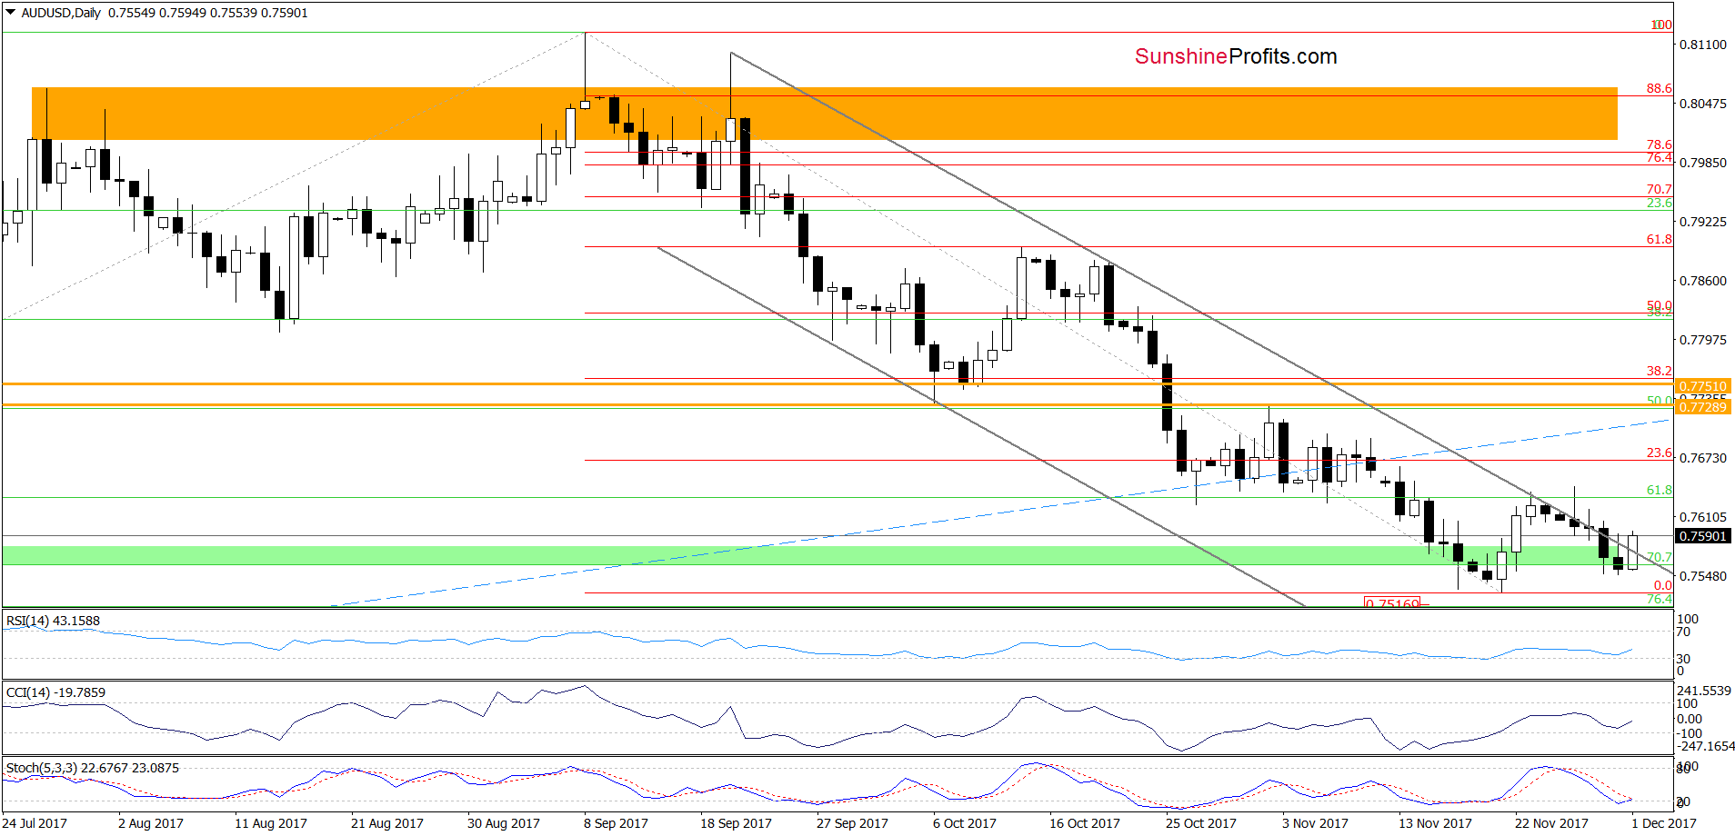Viewport: 1735px width, 836px height.
Task: Click the orange price tag 0.77510
Action: pyautogui.click(x=1702, y=386)
